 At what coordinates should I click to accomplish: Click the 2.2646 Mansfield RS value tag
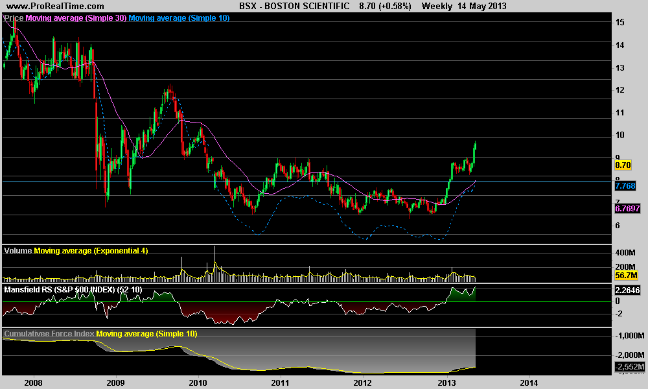[627, 290]
